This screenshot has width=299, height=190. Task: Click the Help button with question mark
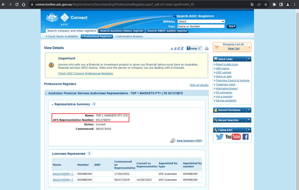pyautogui.click(x=194, y=48)
